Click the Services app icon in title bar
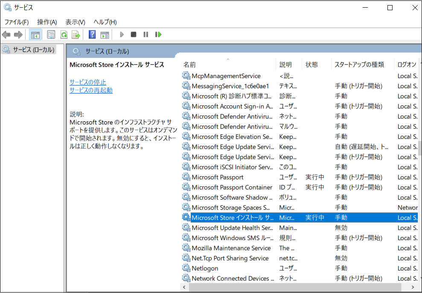This screenshot has width=422, height=293. pos(8,8)
